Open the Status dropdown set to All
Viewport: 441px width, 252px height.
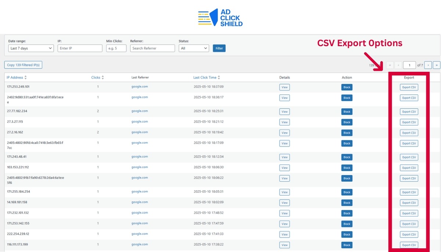click(194, 48)
